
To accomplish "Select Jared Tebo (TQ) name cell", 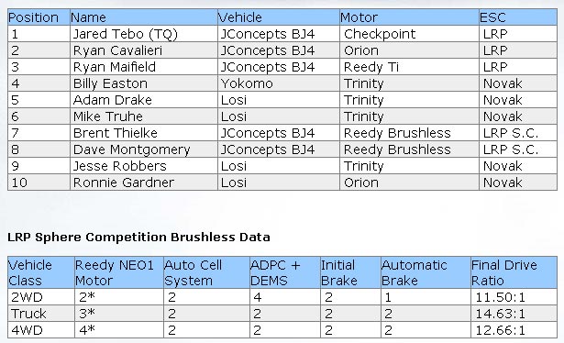I will pos(143,34).
